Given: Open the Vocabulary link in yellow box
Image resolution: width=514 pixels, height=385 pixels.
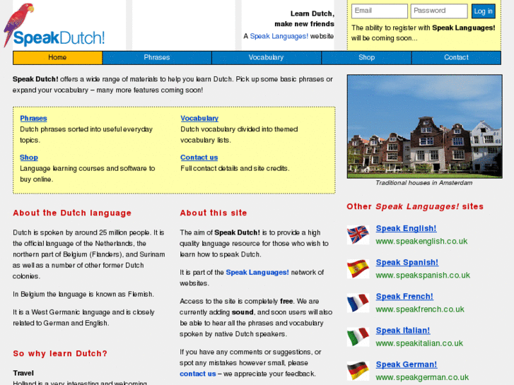Looking at the screenshot, I should pyautogui.click(x=199, y=118).
